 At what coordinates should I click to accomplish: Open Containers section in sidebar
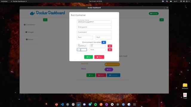click(30, 25)
